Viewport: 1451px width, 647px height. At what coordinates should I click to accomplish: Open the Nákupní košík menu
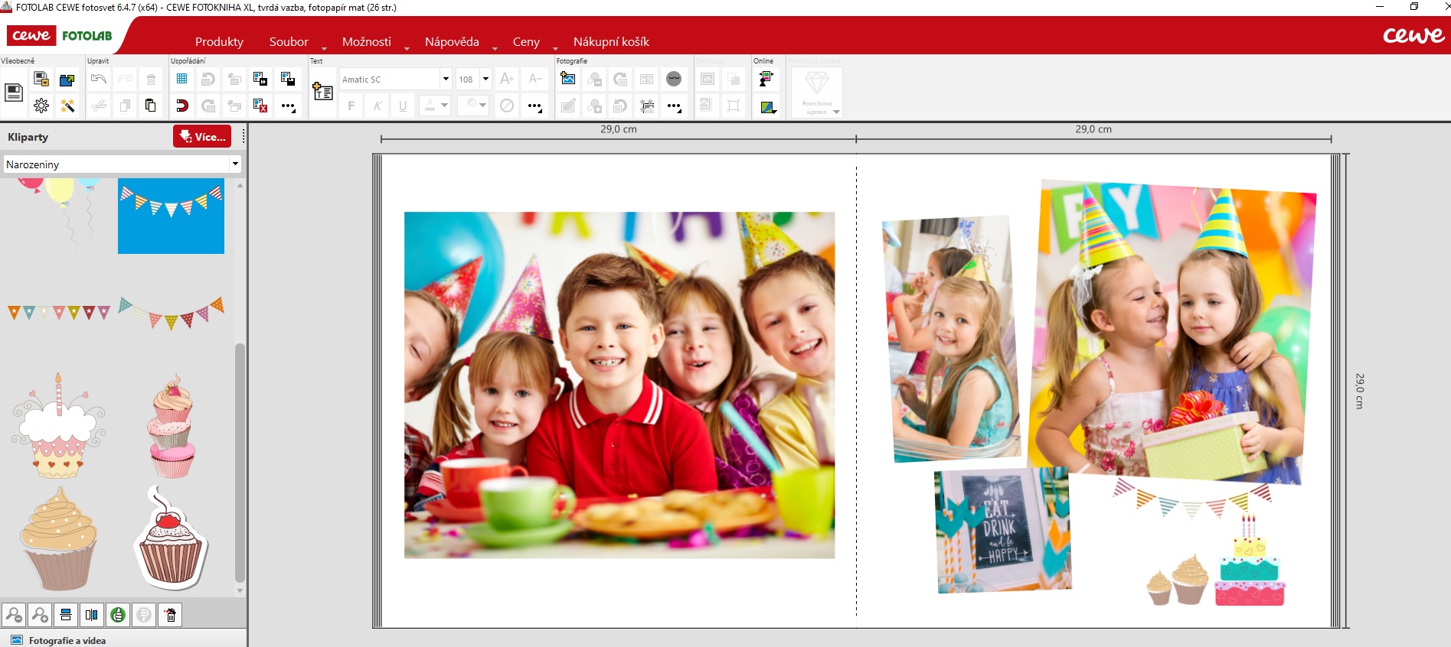click(x=611, y=42)
